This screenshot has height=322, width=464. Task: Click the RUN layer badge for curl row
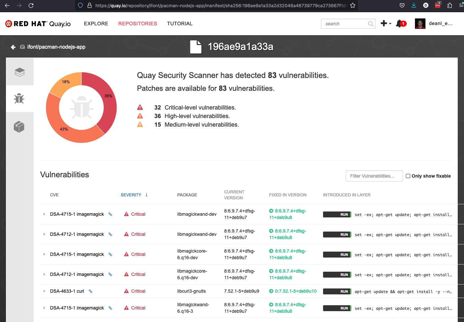click(x=337, y=291)
